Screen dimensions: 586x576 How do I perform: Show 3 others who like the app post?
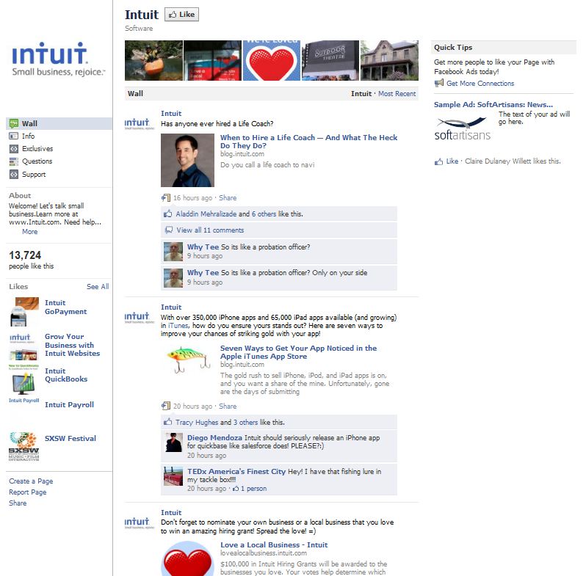(245, 423)
